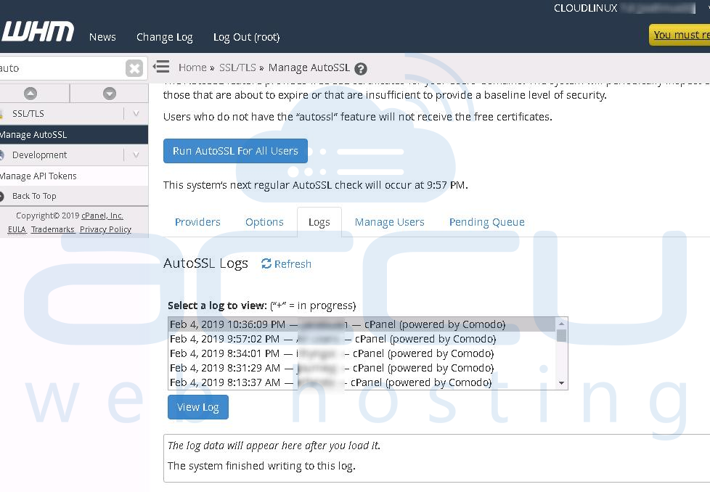Click the SSL/TLS section icon

point(1,114)
